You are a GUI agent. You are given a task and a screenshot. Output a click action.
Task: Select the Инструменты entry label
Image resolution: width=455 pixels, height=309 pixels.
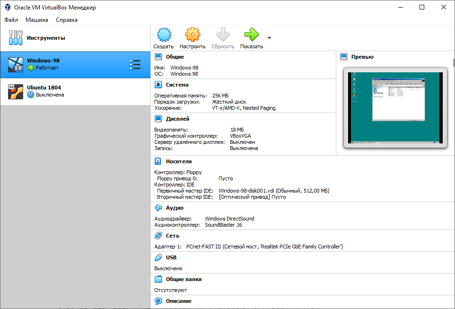point(46,38)
